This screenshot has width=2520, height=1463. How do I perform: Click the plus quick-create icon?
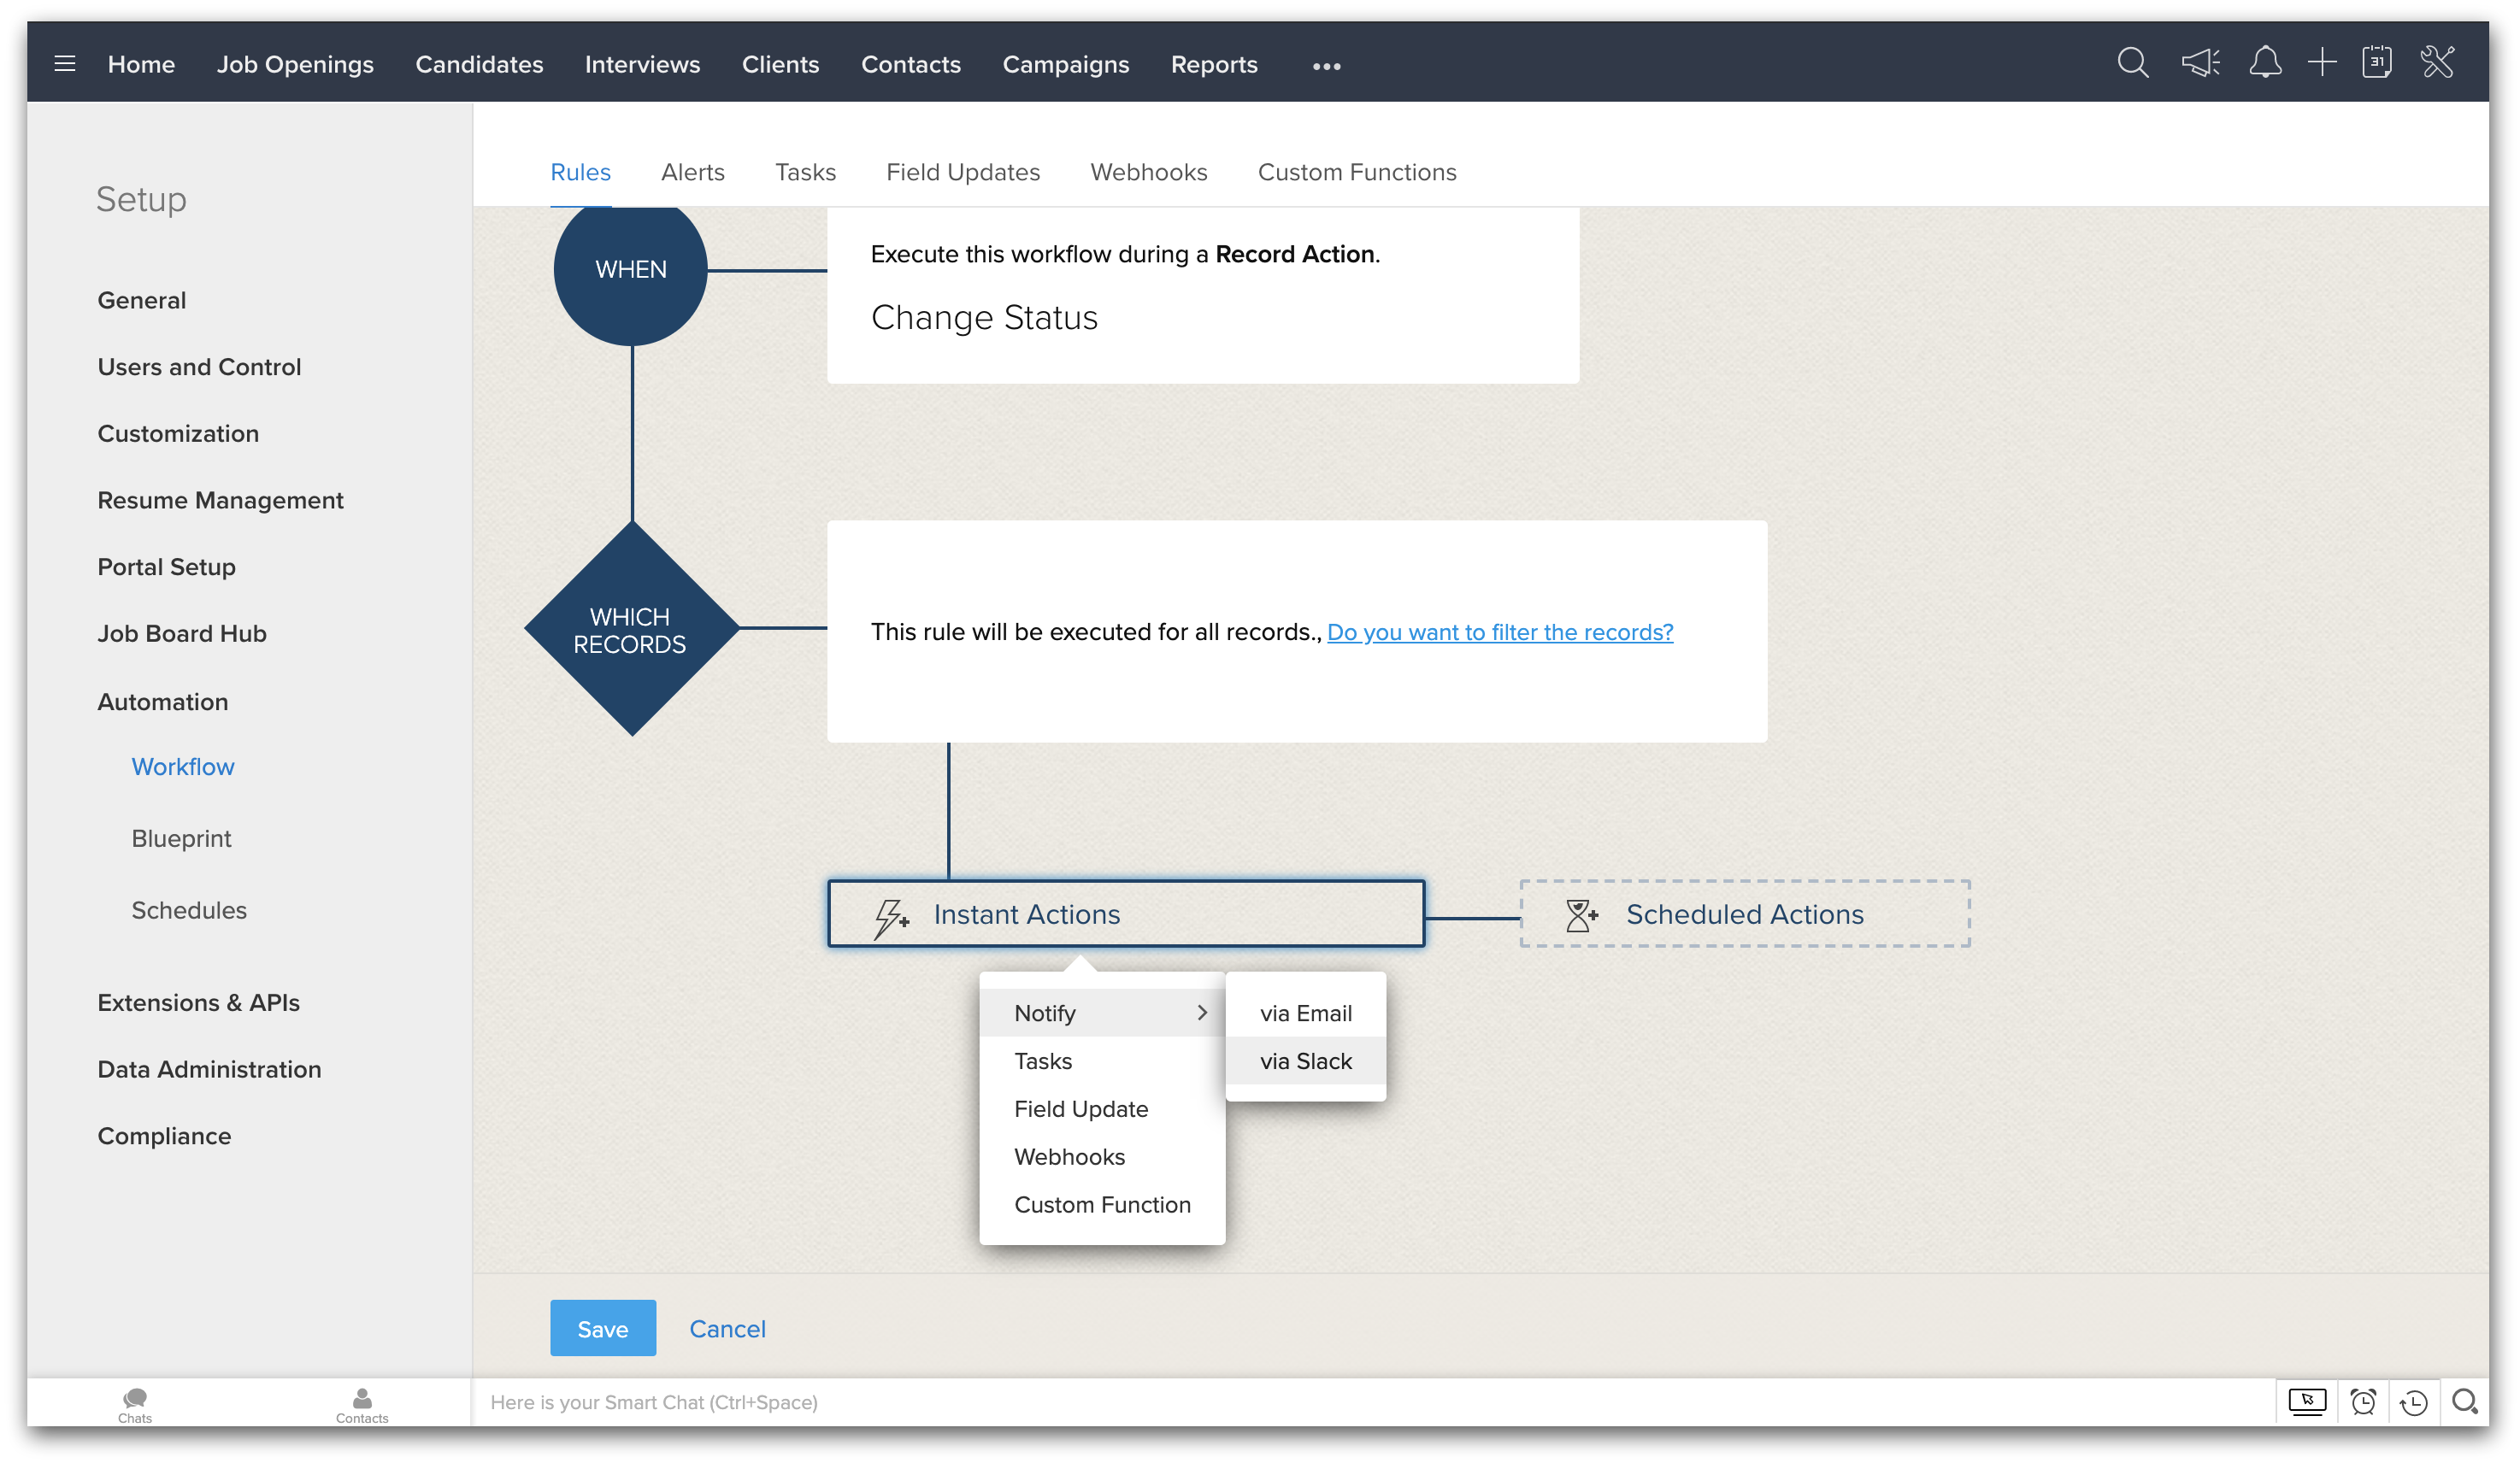click(x=2322, y=63)
